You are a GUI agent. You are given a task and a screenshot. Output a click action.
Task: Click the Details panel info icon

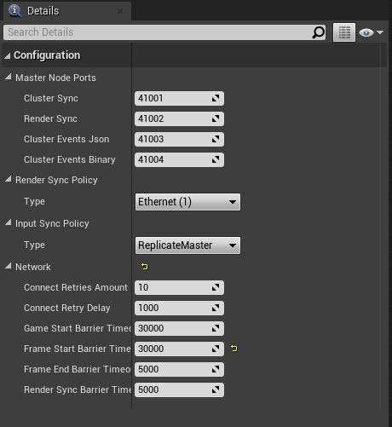point(14,11)
